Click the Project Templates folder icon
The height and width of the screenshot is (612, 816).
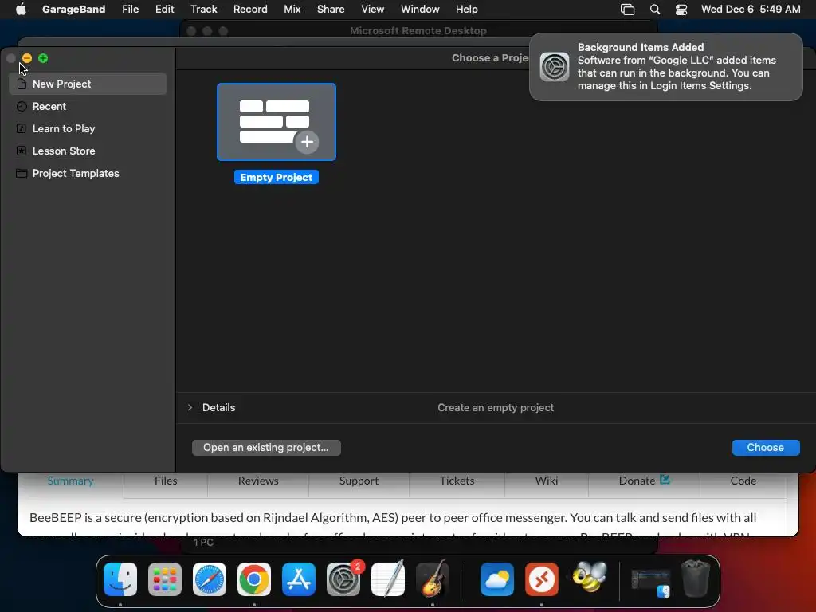[x=22, y=173]
